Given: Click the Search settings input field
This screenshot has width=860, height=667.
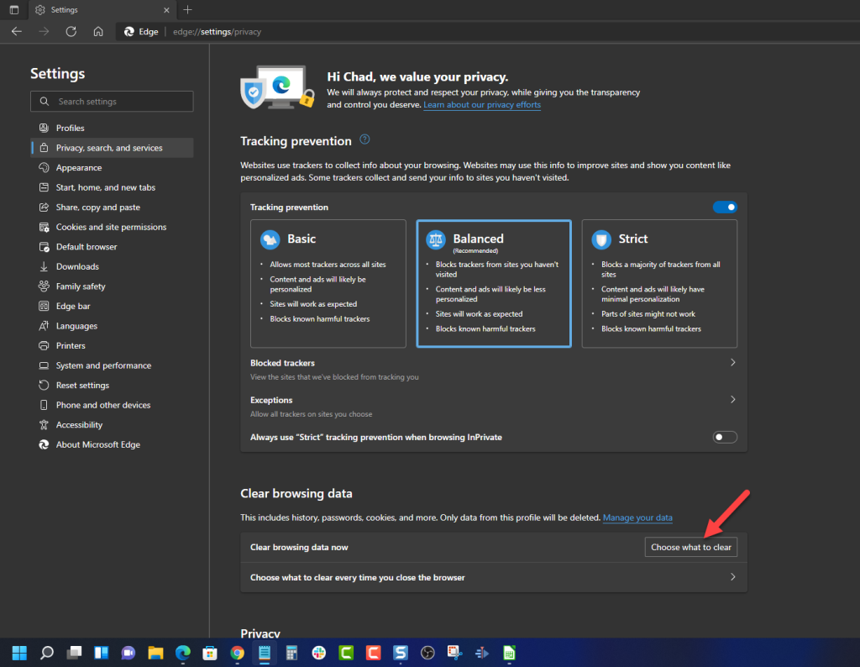Looking at the screenshot, I should point(112,102).
